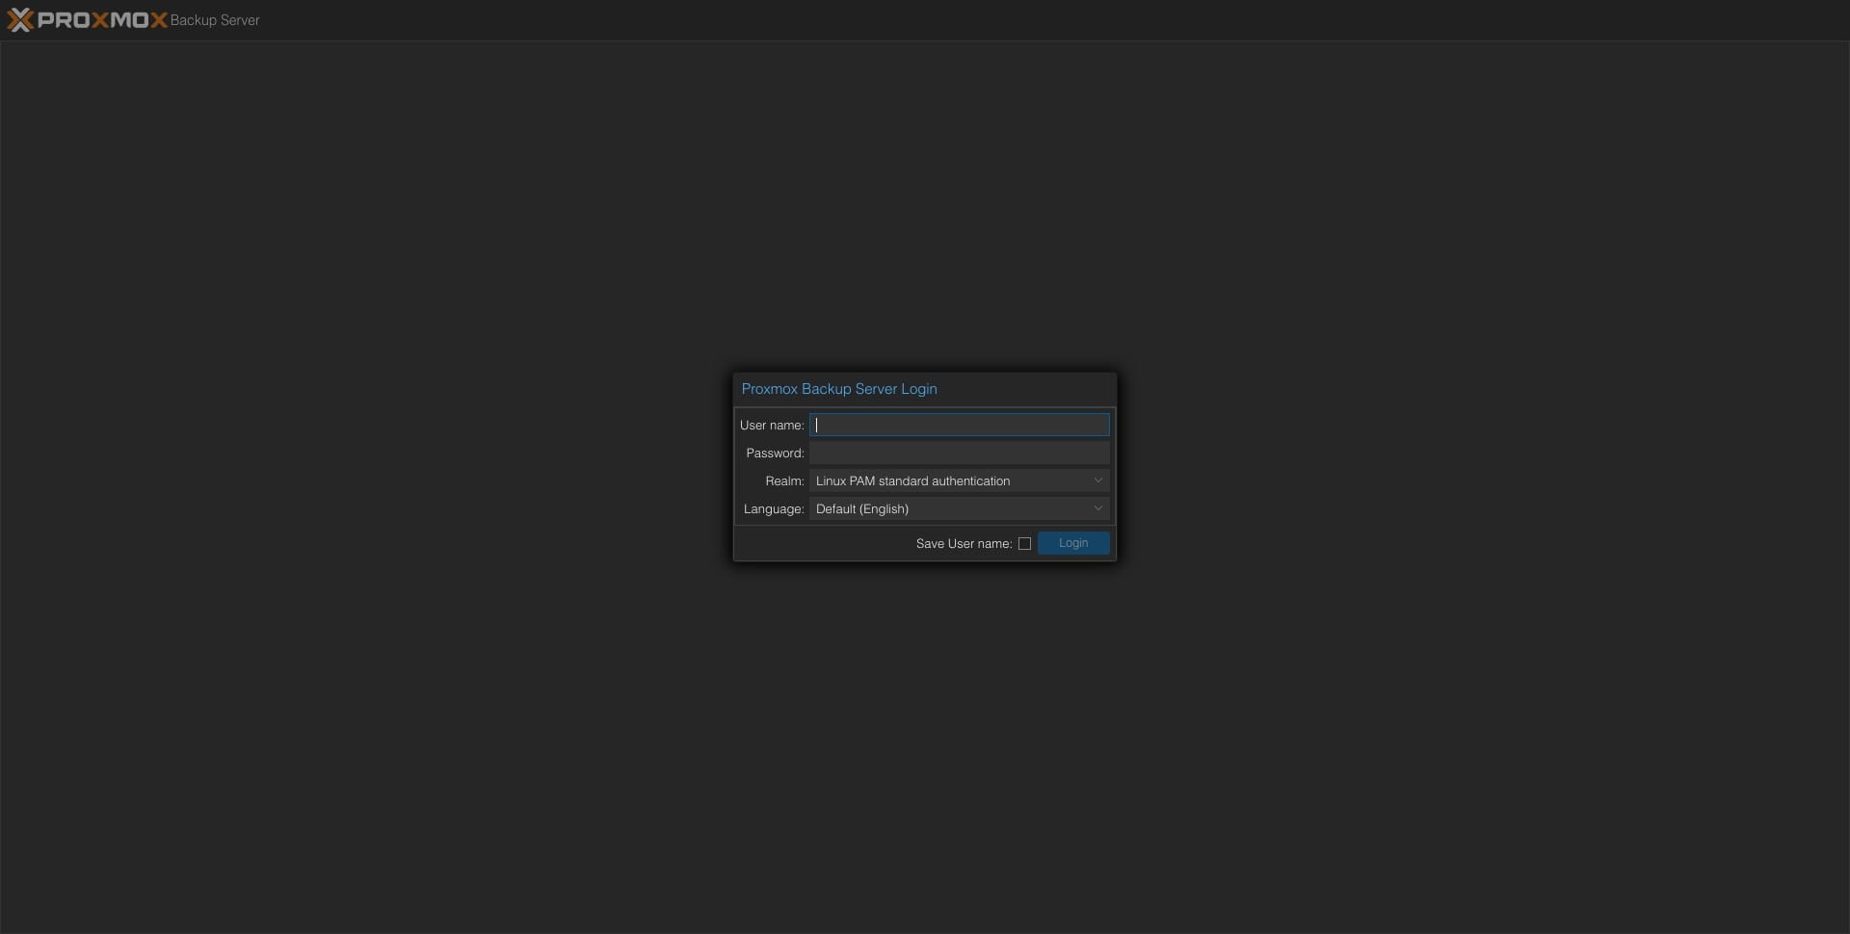Focus the Password input field
1850x934 pixels.
(959, 454)
